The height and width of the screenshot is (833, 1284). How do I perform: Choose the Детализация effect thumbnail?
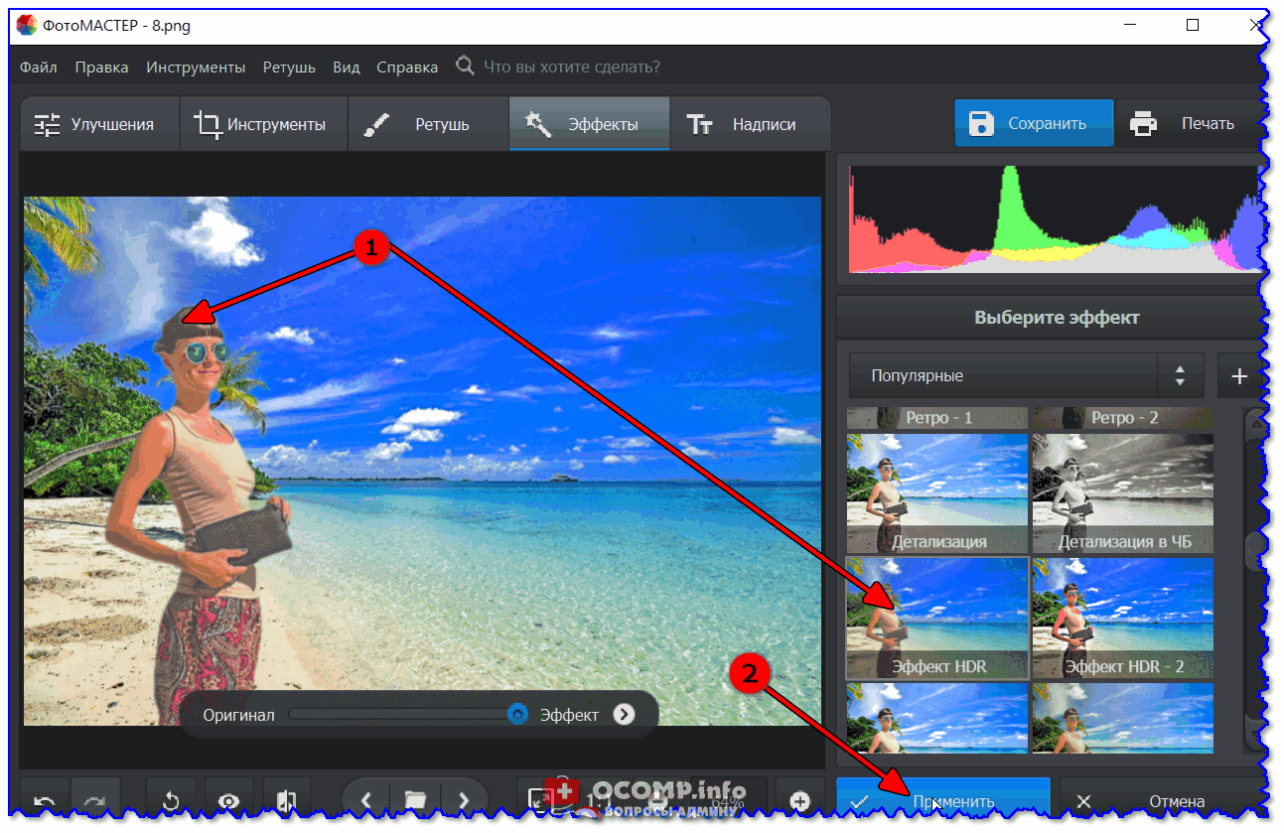click(x=937, y=493)
